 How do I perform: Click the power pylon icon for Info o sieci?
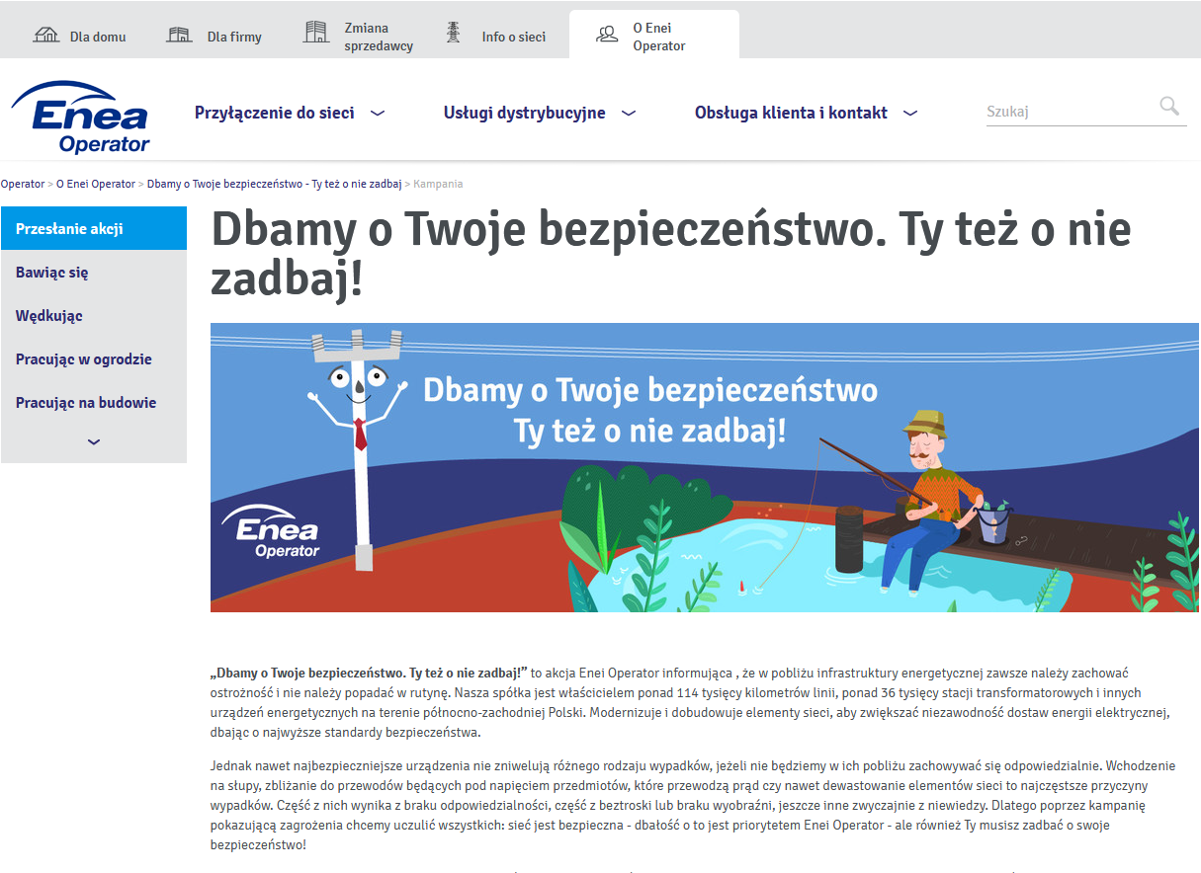[453, 34]
